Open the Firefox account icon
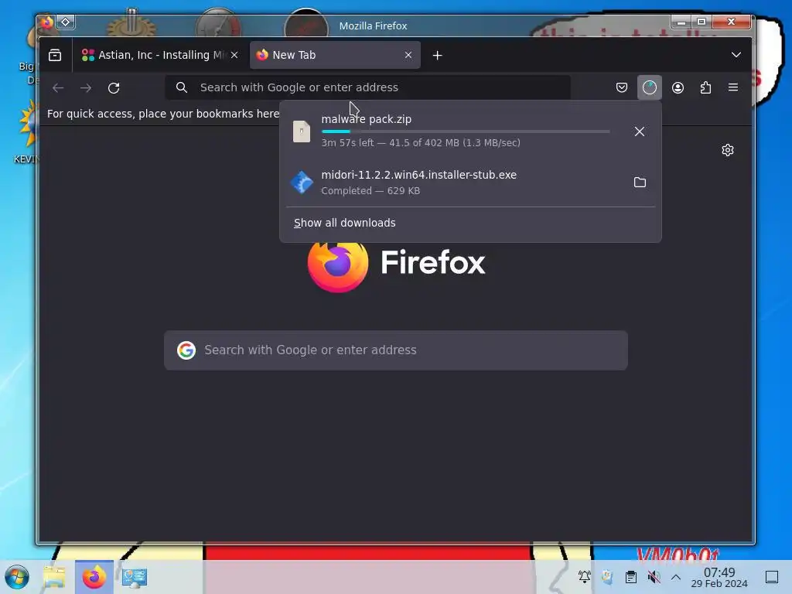This screenshot has width=792, height=594. click(678, 87)
